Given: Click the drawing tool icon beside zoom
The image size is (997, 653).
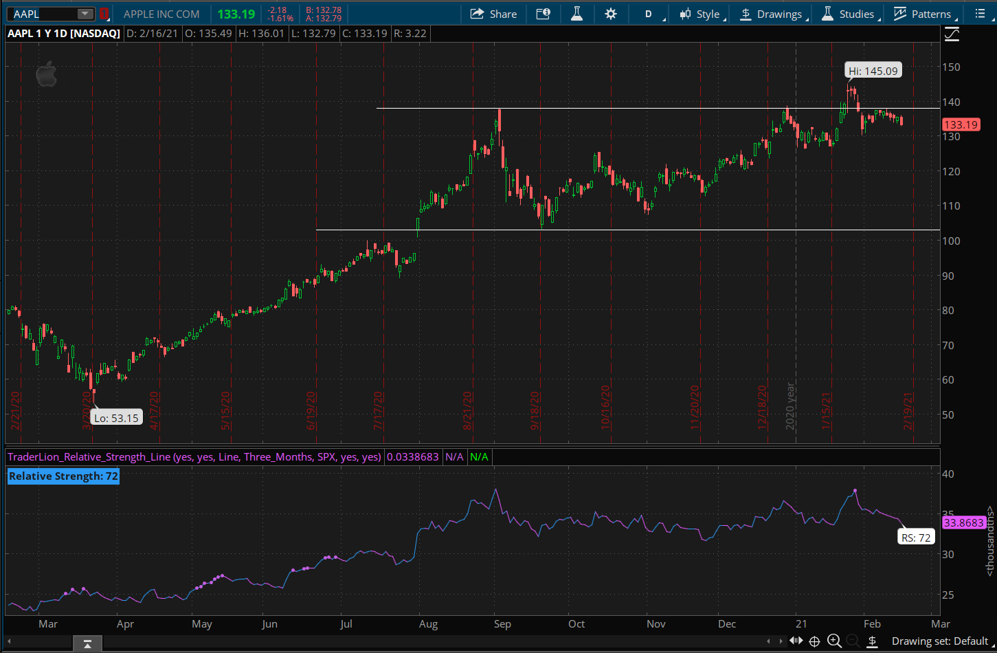Looking at the screenshot, I should point(873,641).
